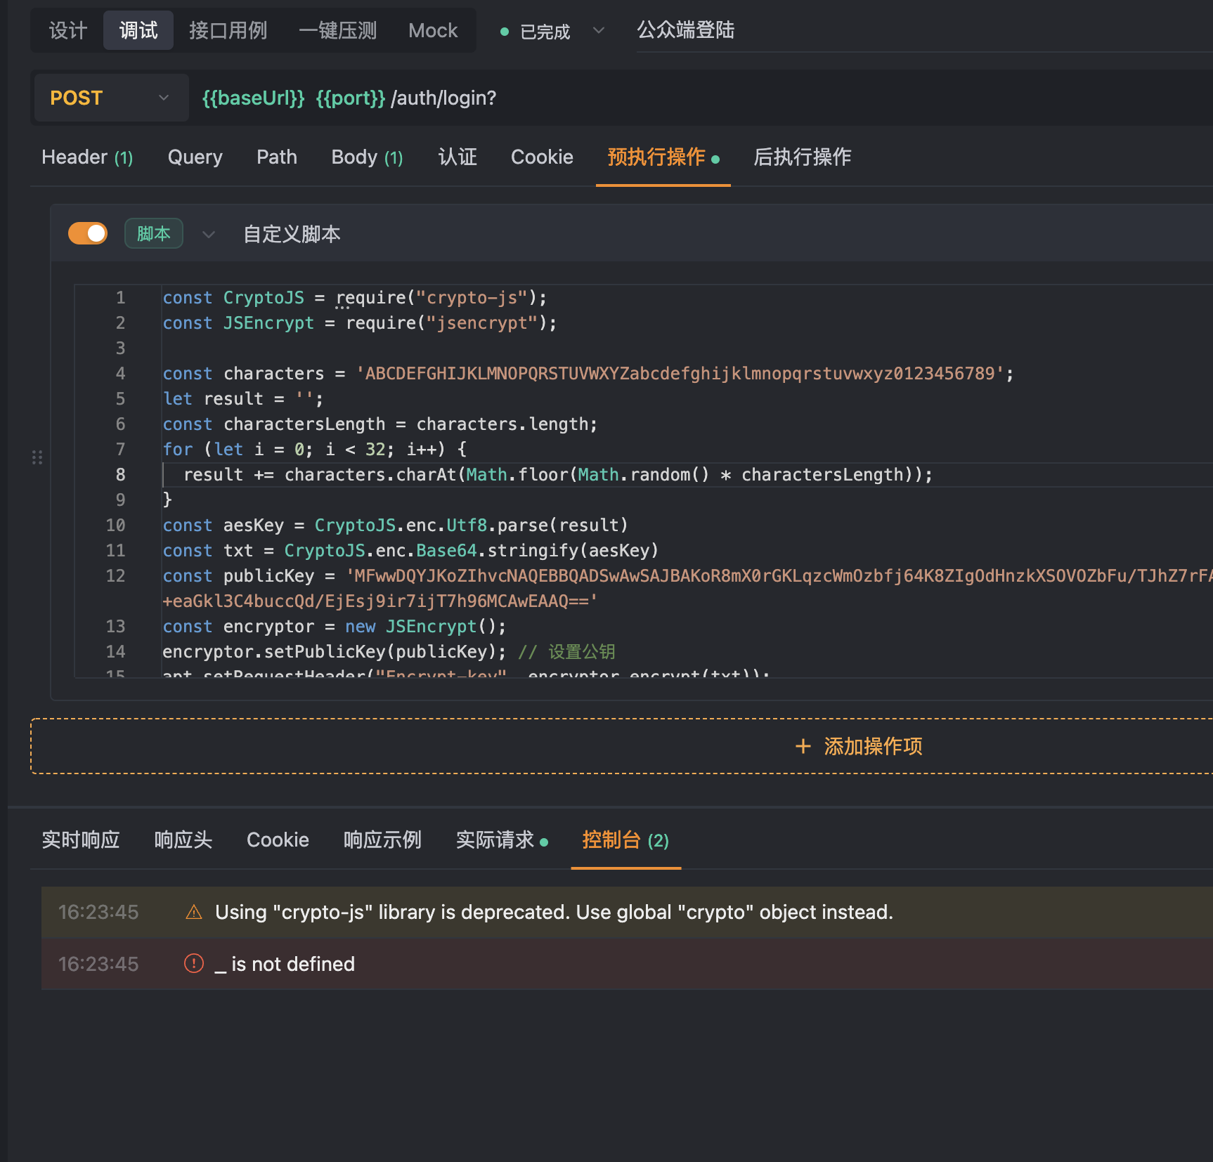Viewport: 1213px width, 1162px height.
Task: Click line number 10 in the gutter
Action: (115, 525)
